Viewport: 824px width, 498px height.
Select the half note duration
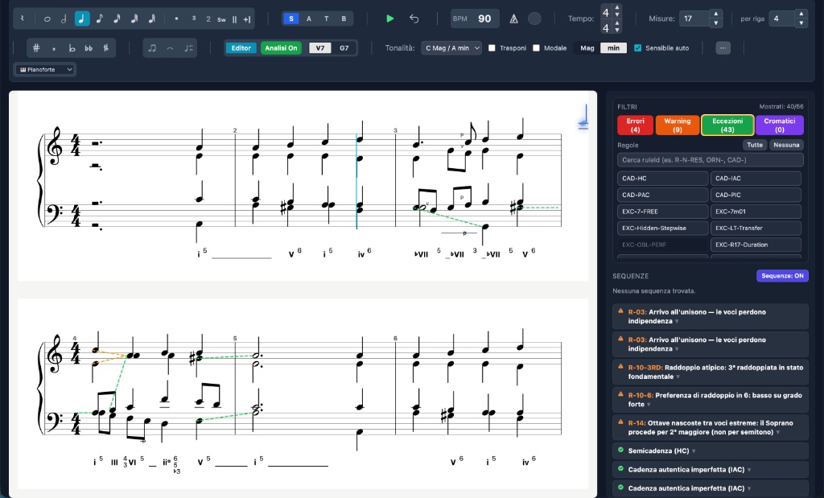point(64,19)
